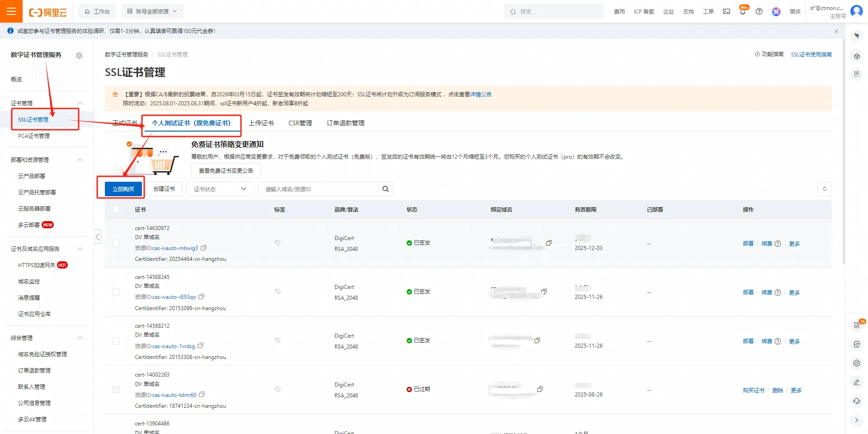
Task: Click the domain/resource ID search field
Action: 317,189
